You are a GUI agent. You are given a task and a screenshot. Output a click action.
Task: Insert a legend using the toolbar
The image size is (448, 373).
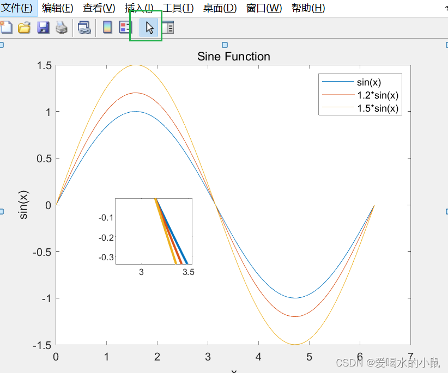pos(126,27)
